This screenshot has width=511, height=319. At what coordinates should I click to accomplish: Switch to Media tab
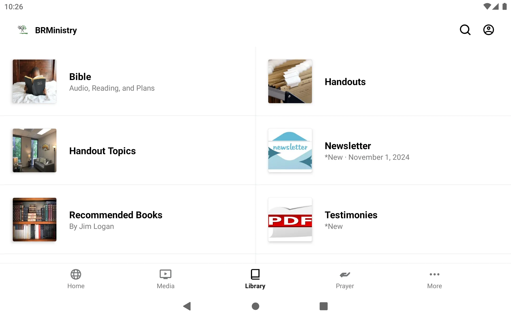click(166, 278)
